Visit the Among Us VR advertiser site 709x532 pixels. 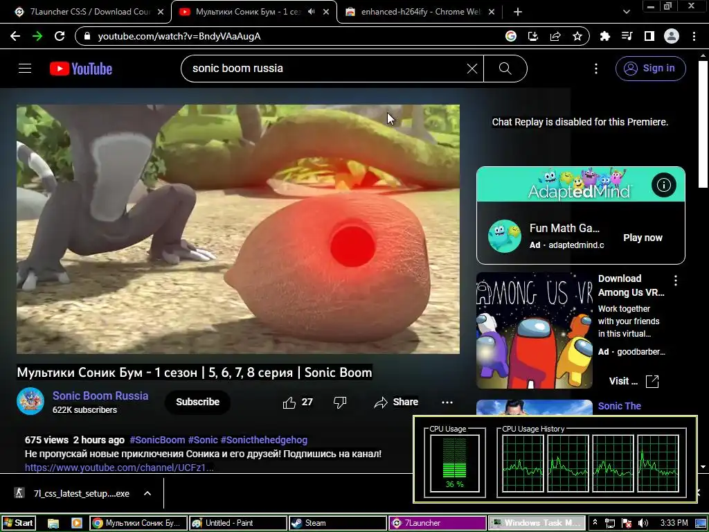(634, 381)
